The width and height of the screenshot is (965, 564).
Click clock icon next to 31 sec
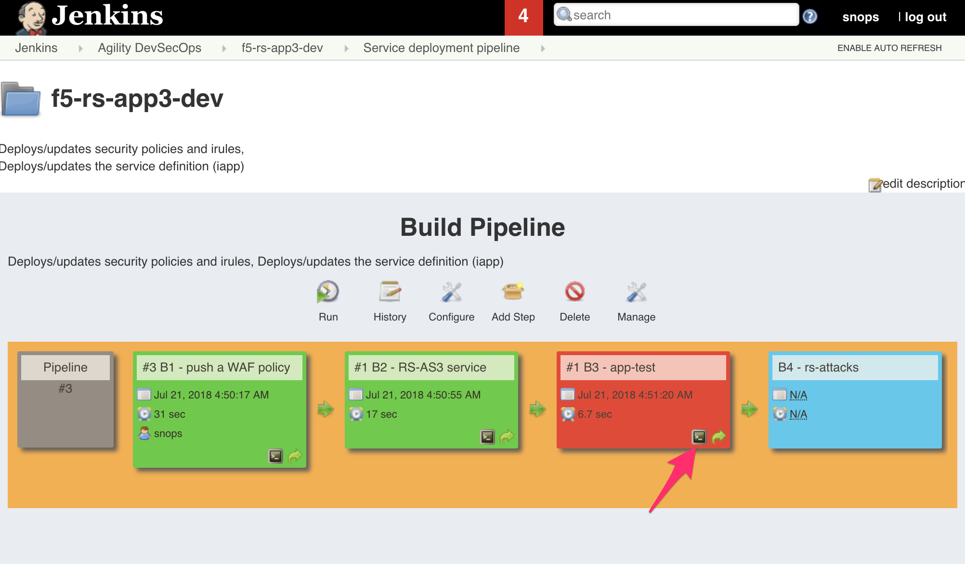144,414
